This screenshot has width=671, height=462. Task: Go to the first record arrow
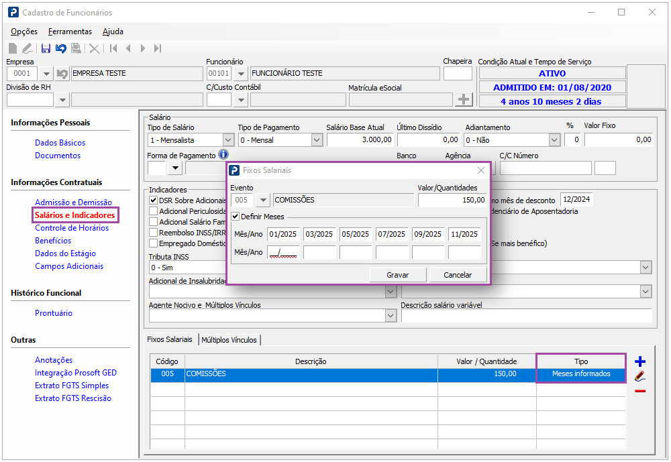113,48
